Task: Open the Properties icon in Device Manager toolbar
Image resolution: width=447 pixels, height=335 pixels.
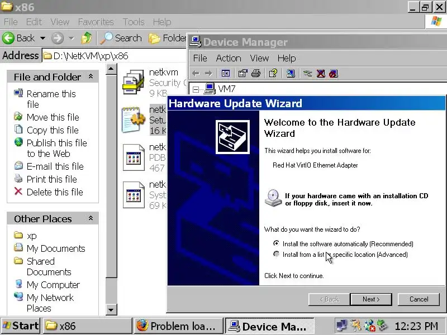Action: [242, 74]
